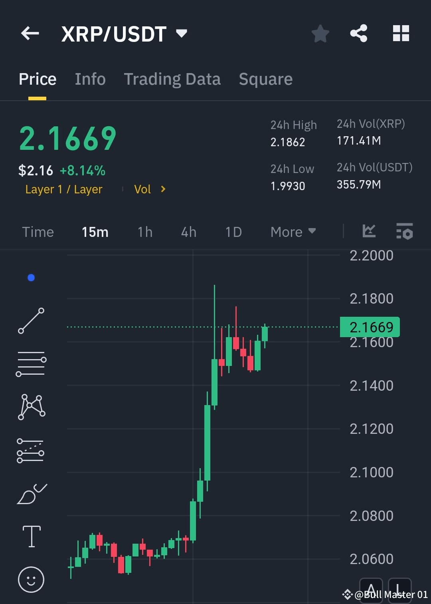The height and width of the screenshot is (604, 431).
Task: Open the XABCD pattern drawing tool
Action: (32, 407)
